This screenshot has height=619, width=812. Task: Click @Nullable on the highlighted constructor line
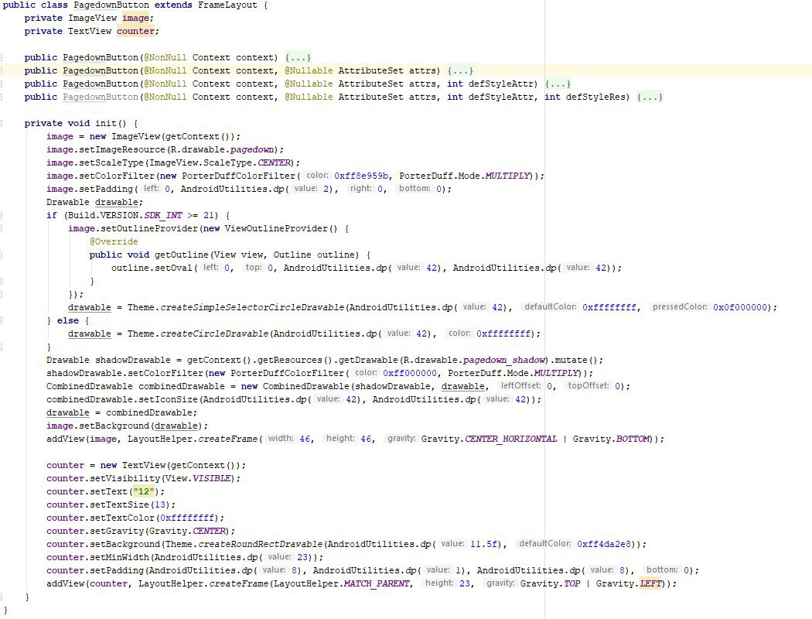pyautogui.click(x=309, y=70)
